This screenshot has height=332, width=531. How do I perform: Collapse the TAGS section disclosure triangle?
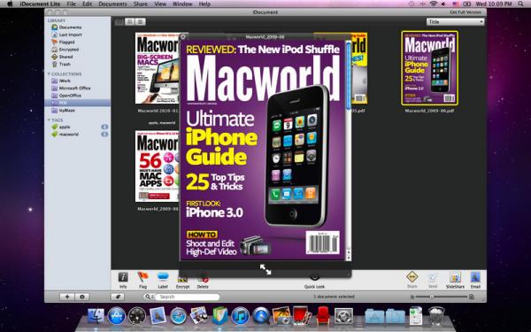tap(49, 120)
